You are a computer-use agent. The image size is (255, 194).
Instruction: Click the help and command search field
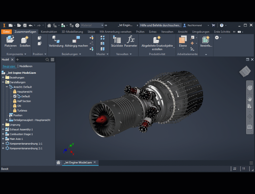[160, 25]
